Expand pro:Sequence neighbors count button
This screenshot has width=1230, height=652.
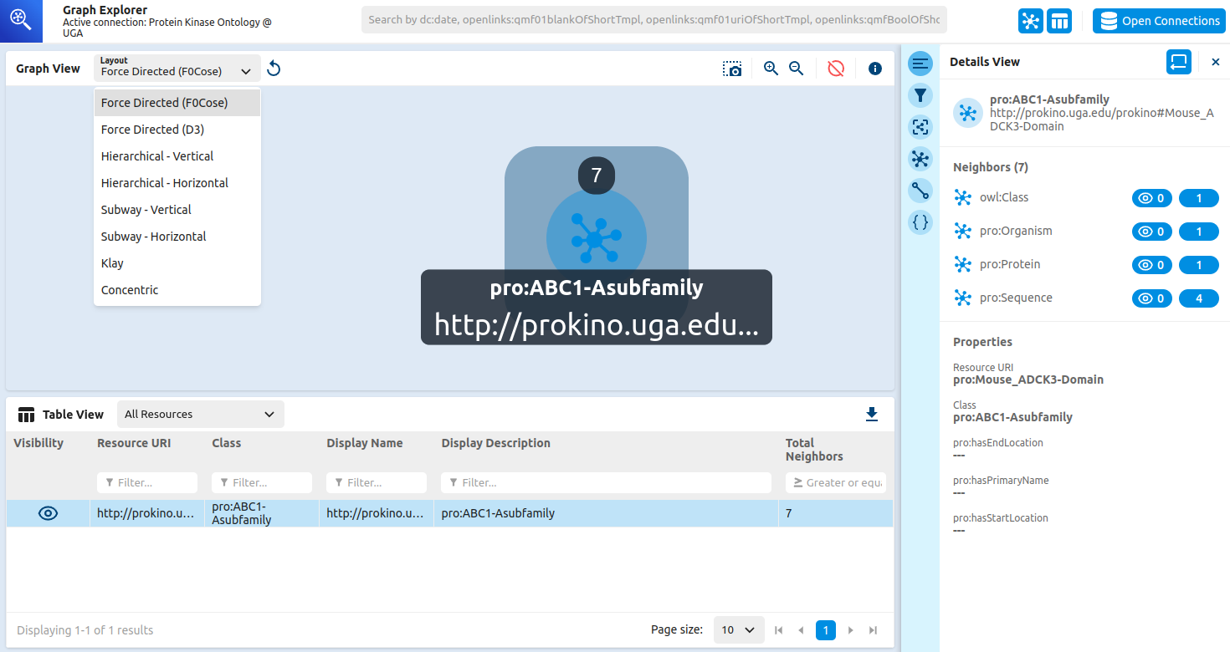tap(1198, 298)
